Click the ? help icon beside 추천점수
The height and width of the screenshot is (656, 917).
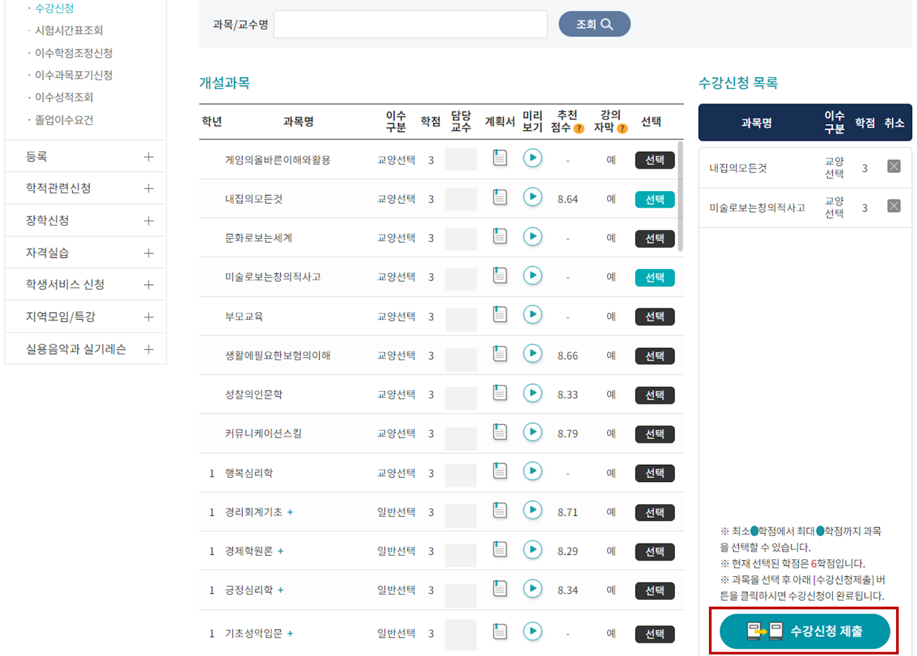click(578, 128)
